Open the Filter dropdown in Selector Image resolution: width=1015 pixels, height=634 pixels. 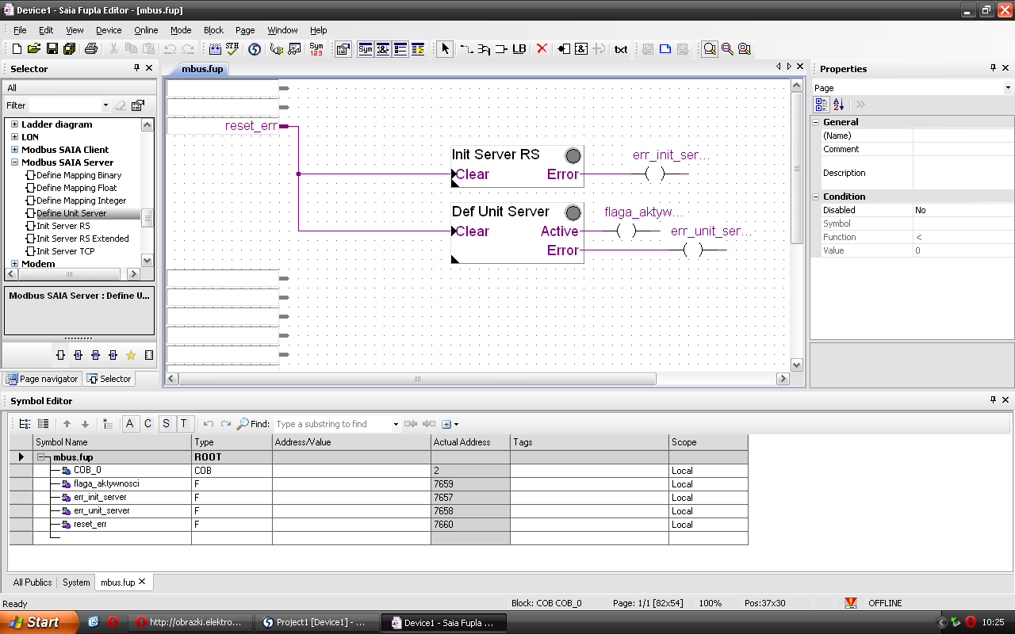[105, 105]
